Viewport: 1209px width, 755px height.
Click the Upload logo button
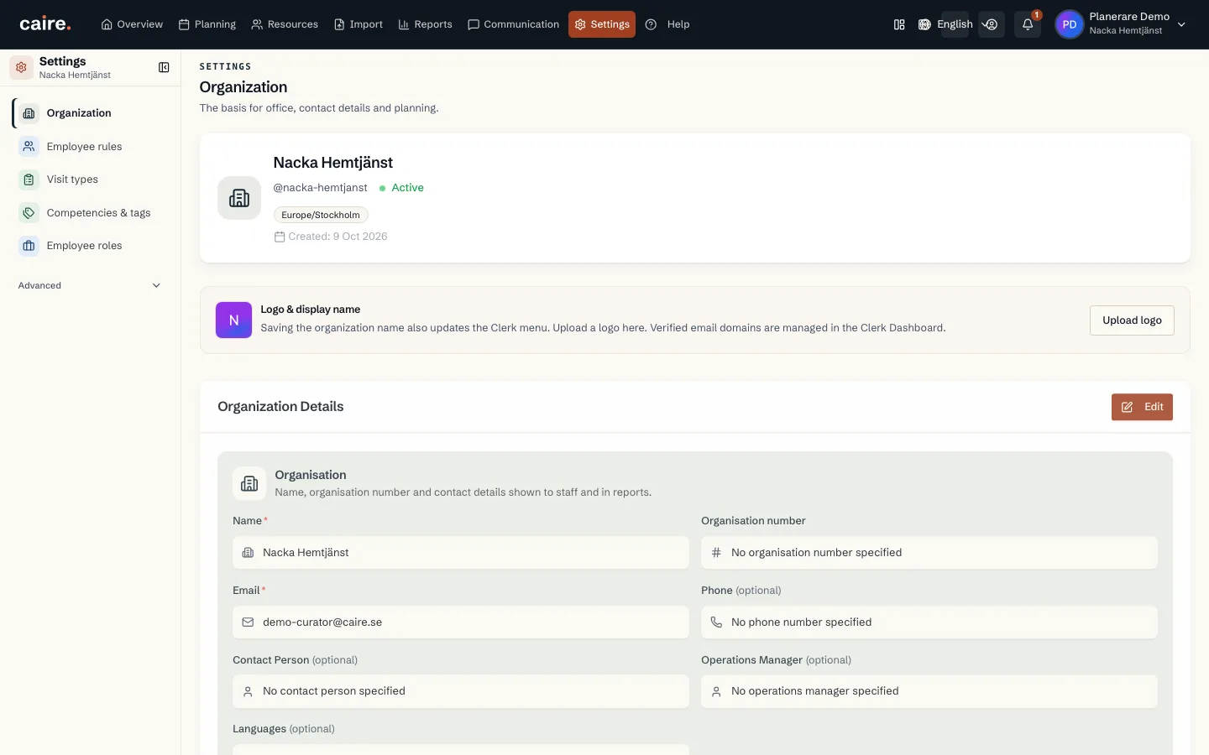(1132, 320)
